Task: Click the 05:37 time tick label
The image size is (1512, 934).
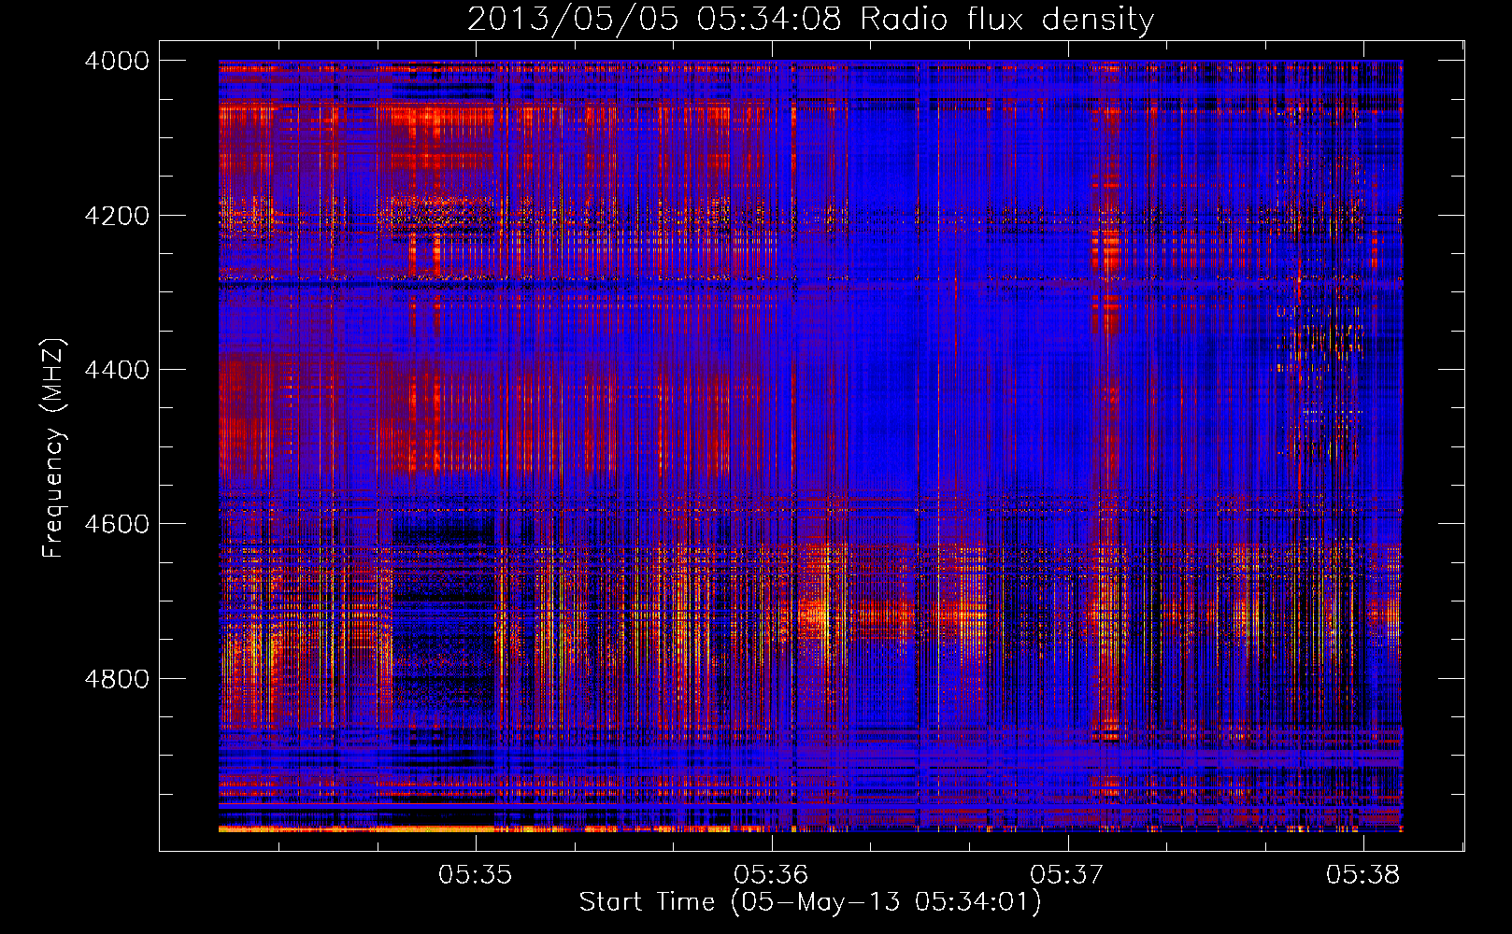Action: (1067, 875)
